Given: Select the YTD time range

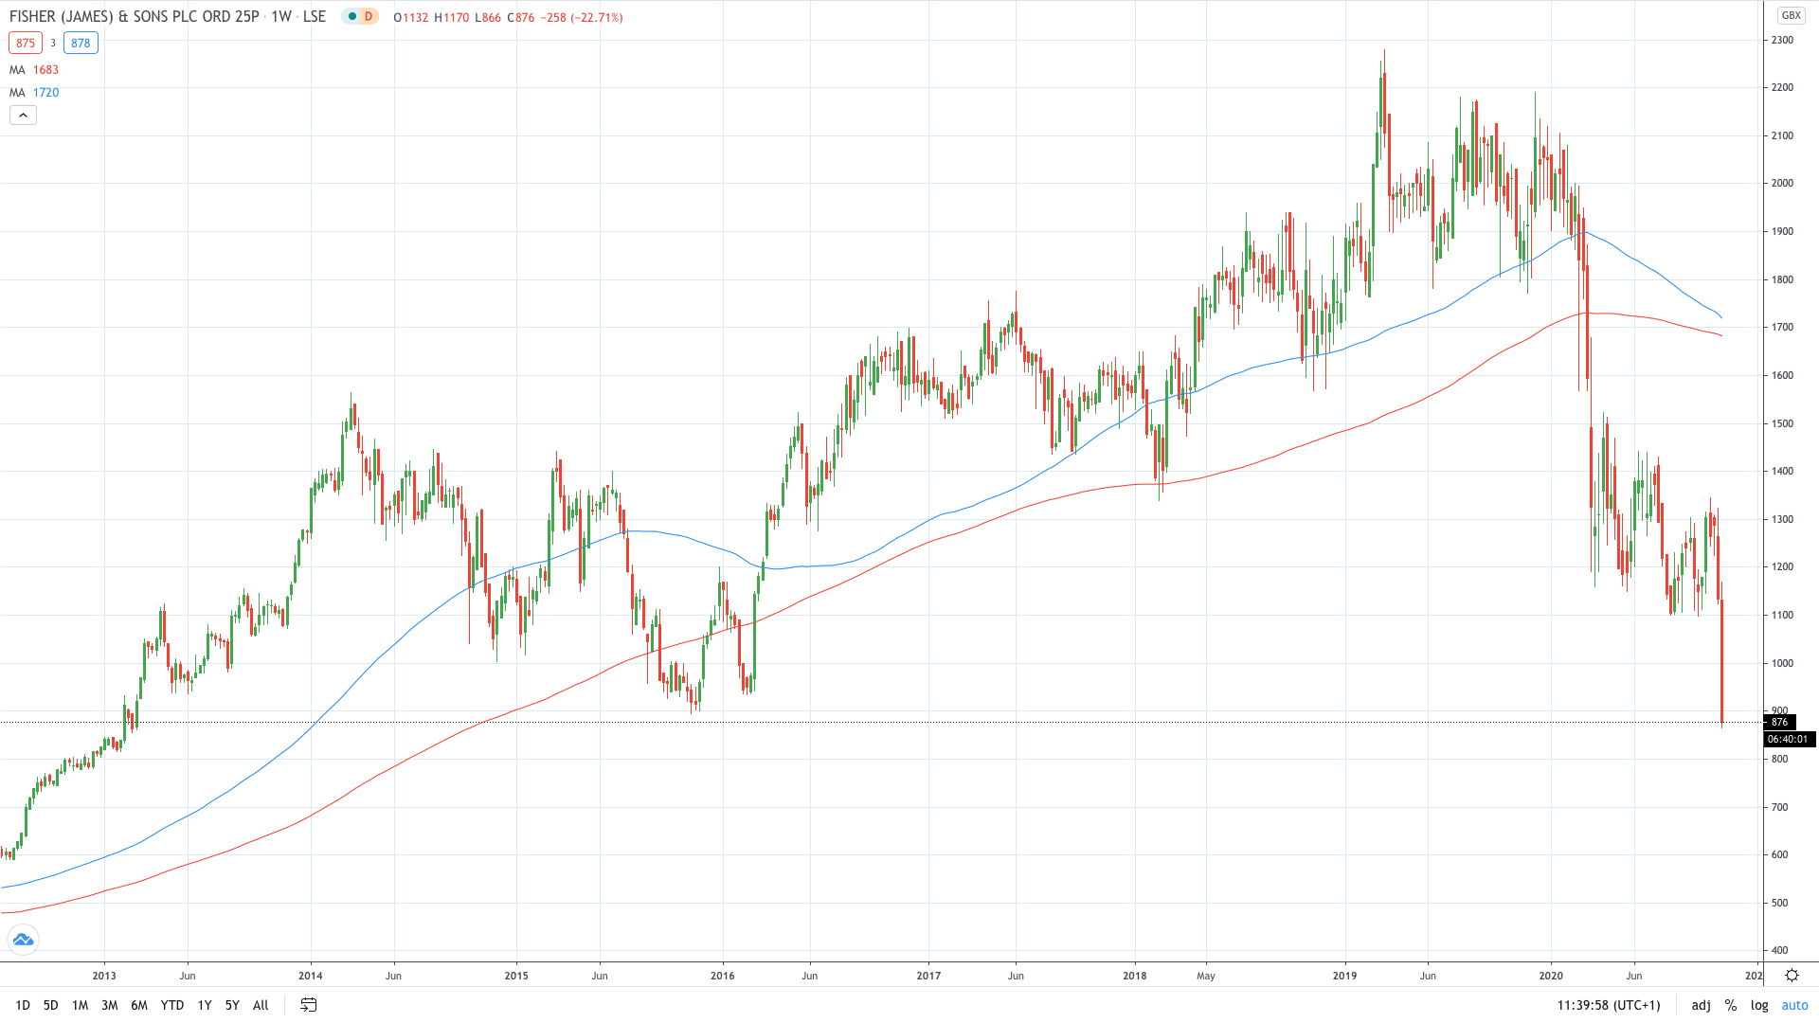Looking at the screenshot, I should [x=172, y=1005].
